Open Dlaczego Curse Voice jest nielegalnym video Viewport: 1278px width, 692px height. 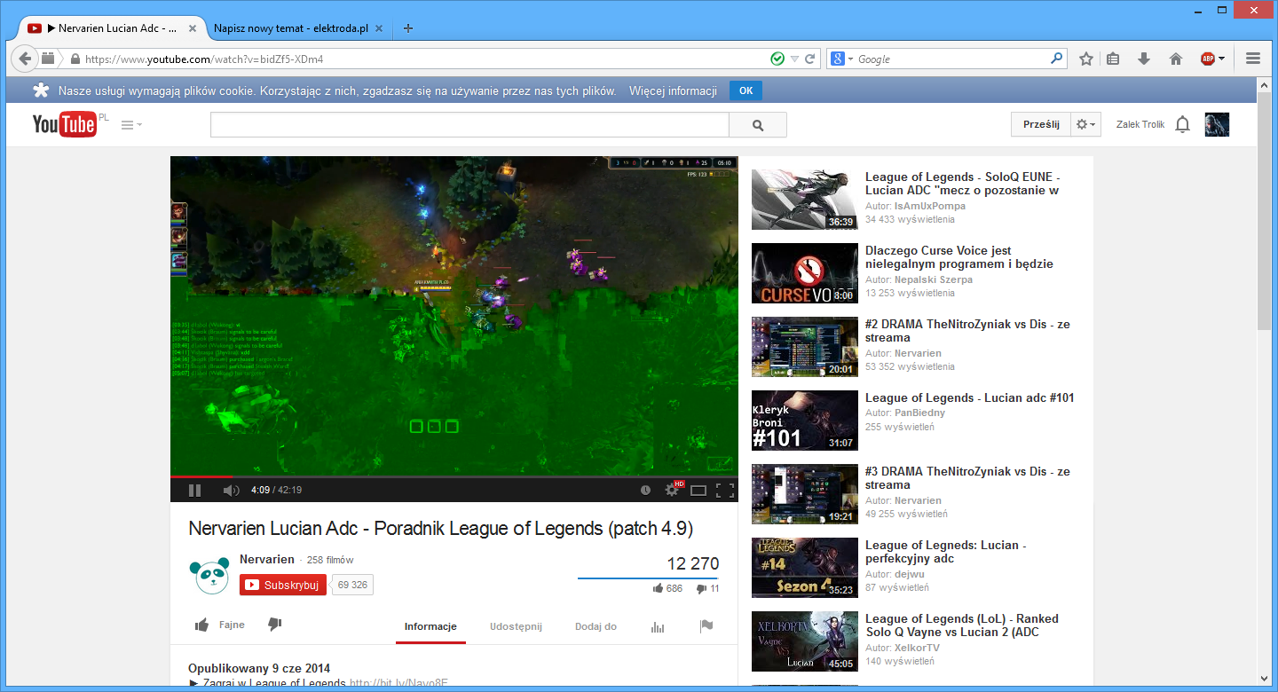point(959,257)
